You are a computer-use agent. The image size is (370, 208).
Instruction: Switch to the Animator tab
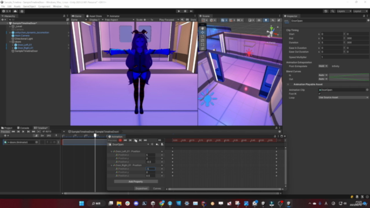tap(113, 16)
